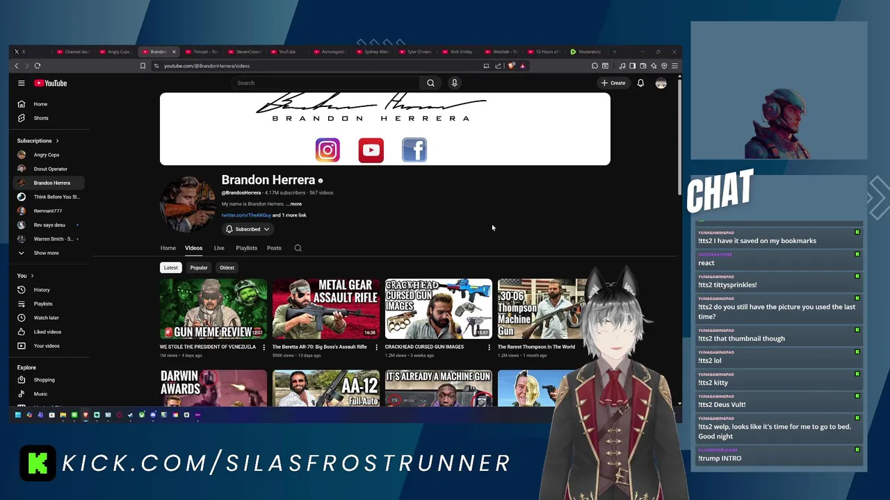
Task: Bookmark this page icon in address bar
Action: tap(143, 66)
